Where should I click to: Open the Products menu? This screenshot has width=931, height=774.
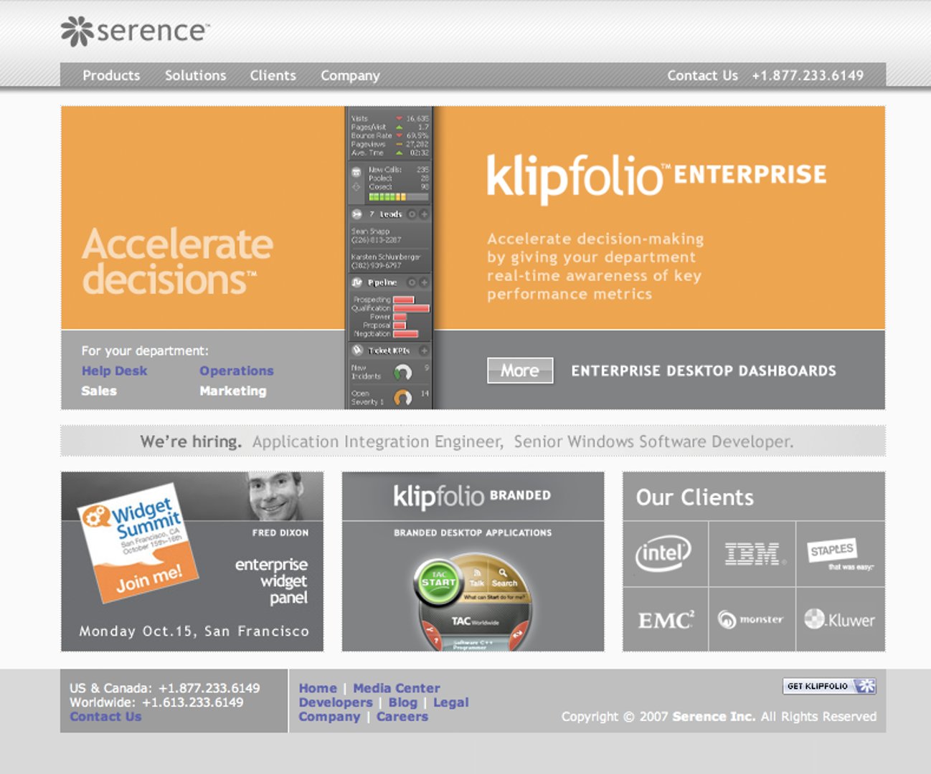click(111, 75)
